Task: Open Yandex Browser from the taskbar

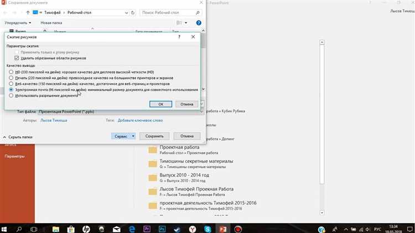Action: [193, 229]
